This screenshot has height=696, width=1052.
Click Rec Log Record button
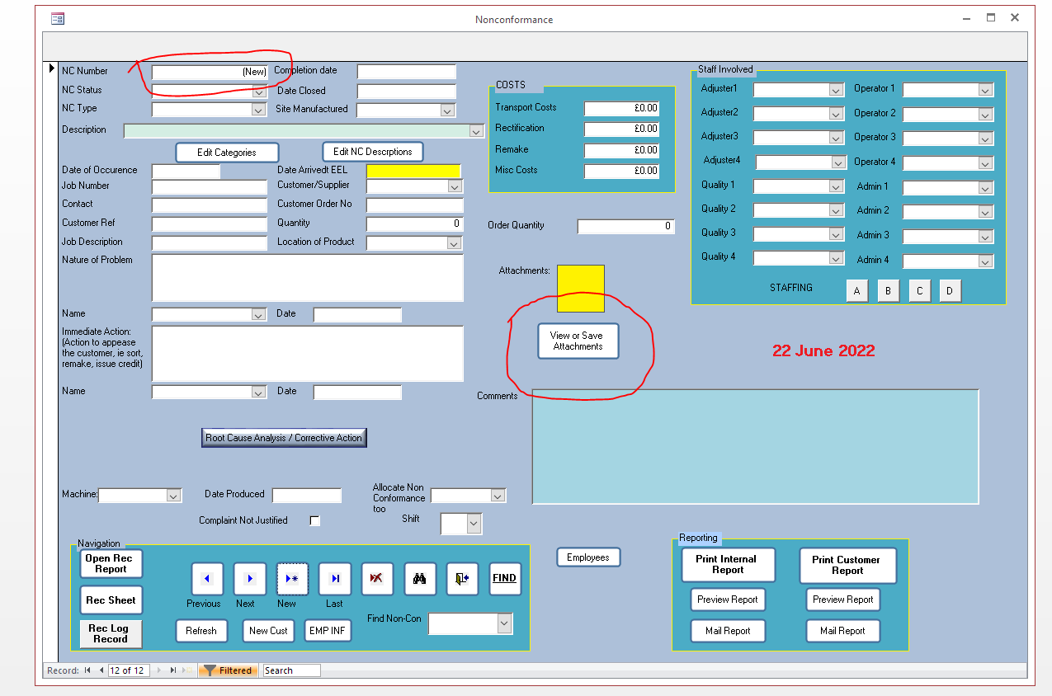coord(111,633)
